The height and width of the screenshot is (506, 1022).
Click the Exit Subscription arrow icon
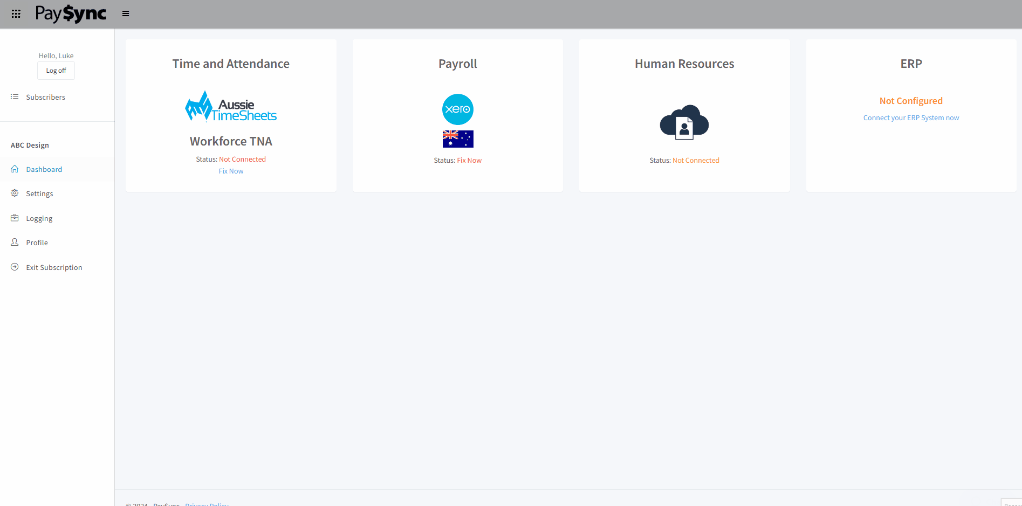[x=15, y=267]
